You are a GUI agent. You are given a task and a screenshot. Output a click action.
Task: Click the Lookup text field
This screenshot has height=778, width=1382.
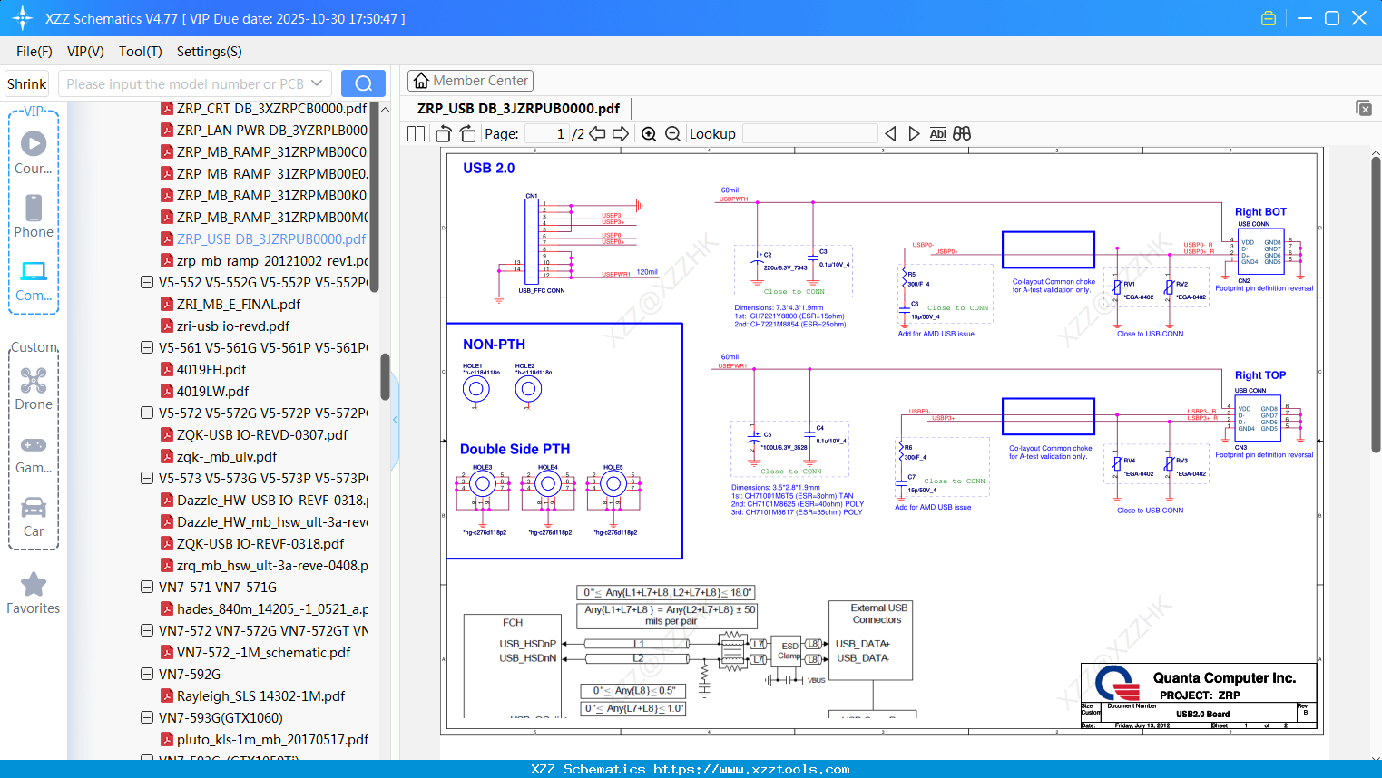pos(809,134)
